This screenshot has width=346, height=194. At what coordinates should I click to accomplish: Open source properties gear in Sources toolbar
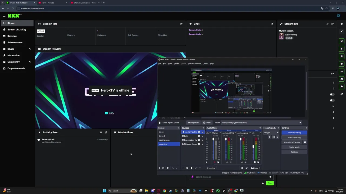coord(191,168)
